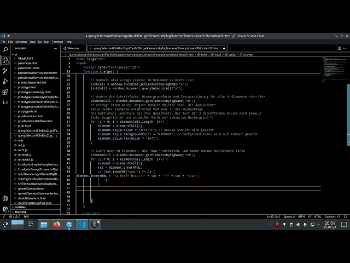350x263 pixels.
Task: Open the Selection menu
Action: [x=21, y=42]
